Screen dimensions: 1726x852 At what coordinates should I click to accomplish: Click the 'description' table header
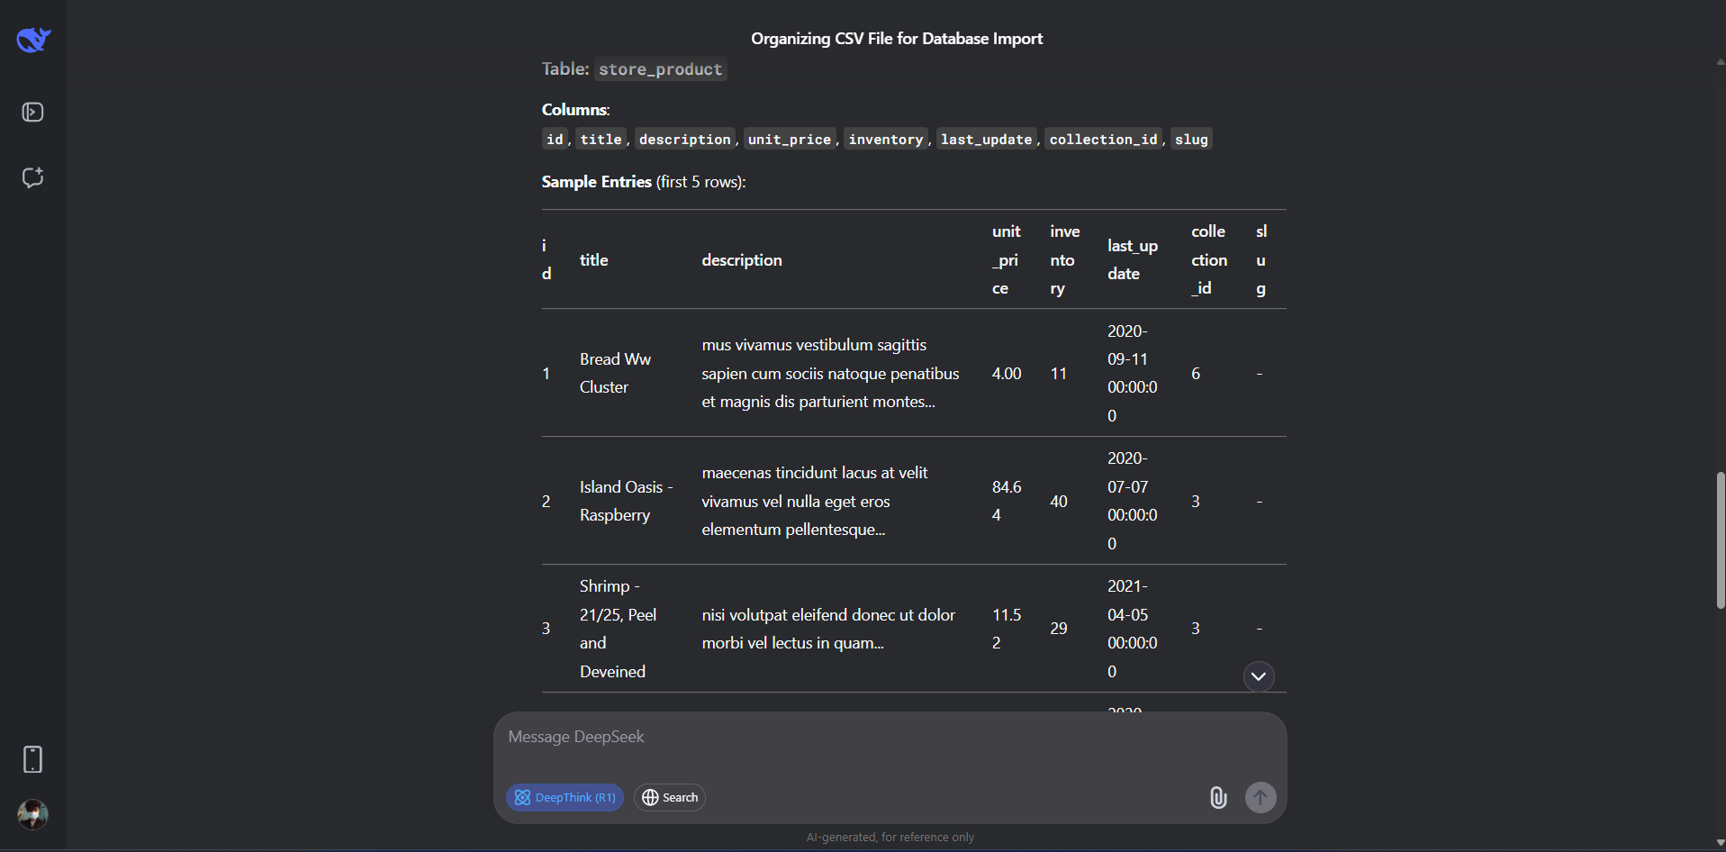click(x=742, y=260)
